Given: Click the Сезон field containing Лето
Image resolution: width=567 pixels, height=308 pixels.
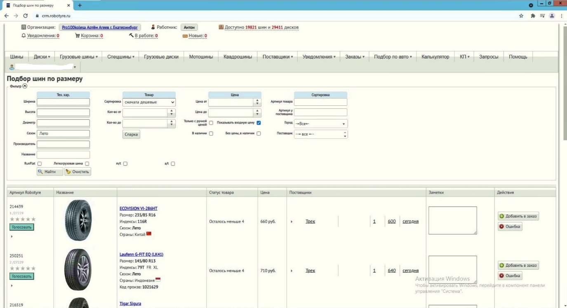Looking at the screenshot, I should tap(63, 133).
